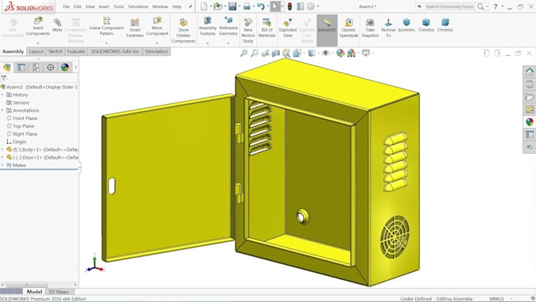This screenshot has height=302, width=536.
Task: Click Update Speedpak
Action: click(x=348, y=28)
